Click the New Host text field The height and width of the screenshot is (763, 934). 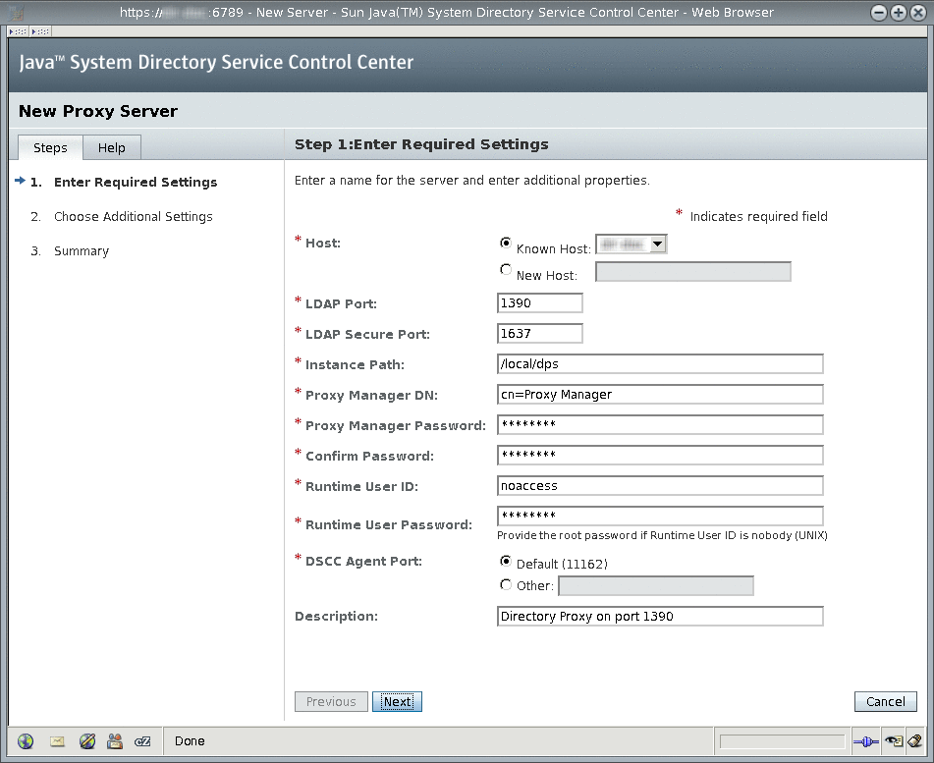693,272
